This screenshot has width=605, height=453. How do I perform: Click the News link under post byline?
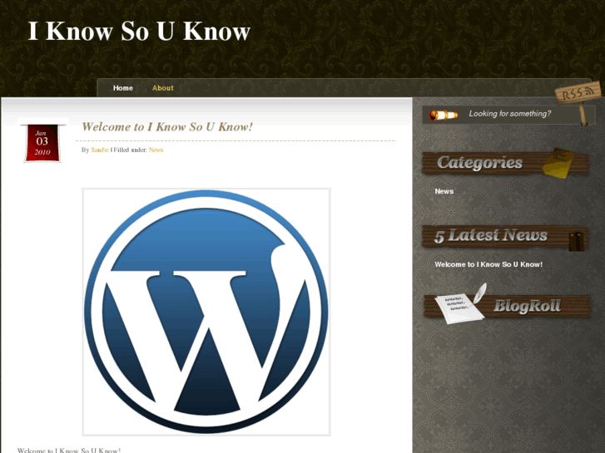click(156, 150)
